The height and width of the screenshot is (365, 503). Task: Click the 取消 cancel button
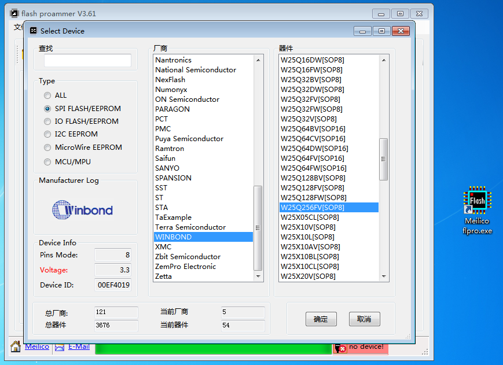tap(365, 319)
